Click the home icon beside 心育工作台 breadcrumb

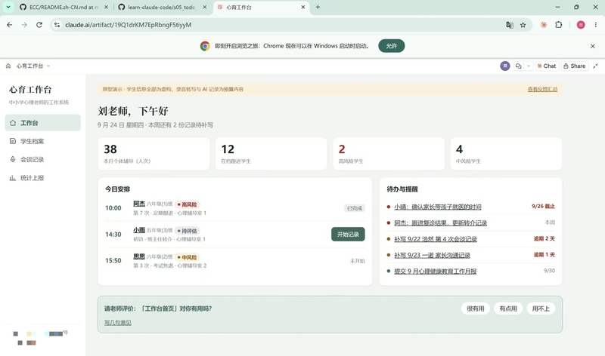8,66
